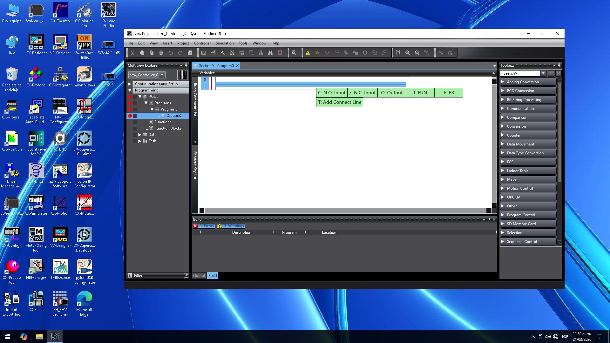
Task: Open Sysmac Studio desktop shortcut icon
Action: pyautogui.click(x=108, y=15)
